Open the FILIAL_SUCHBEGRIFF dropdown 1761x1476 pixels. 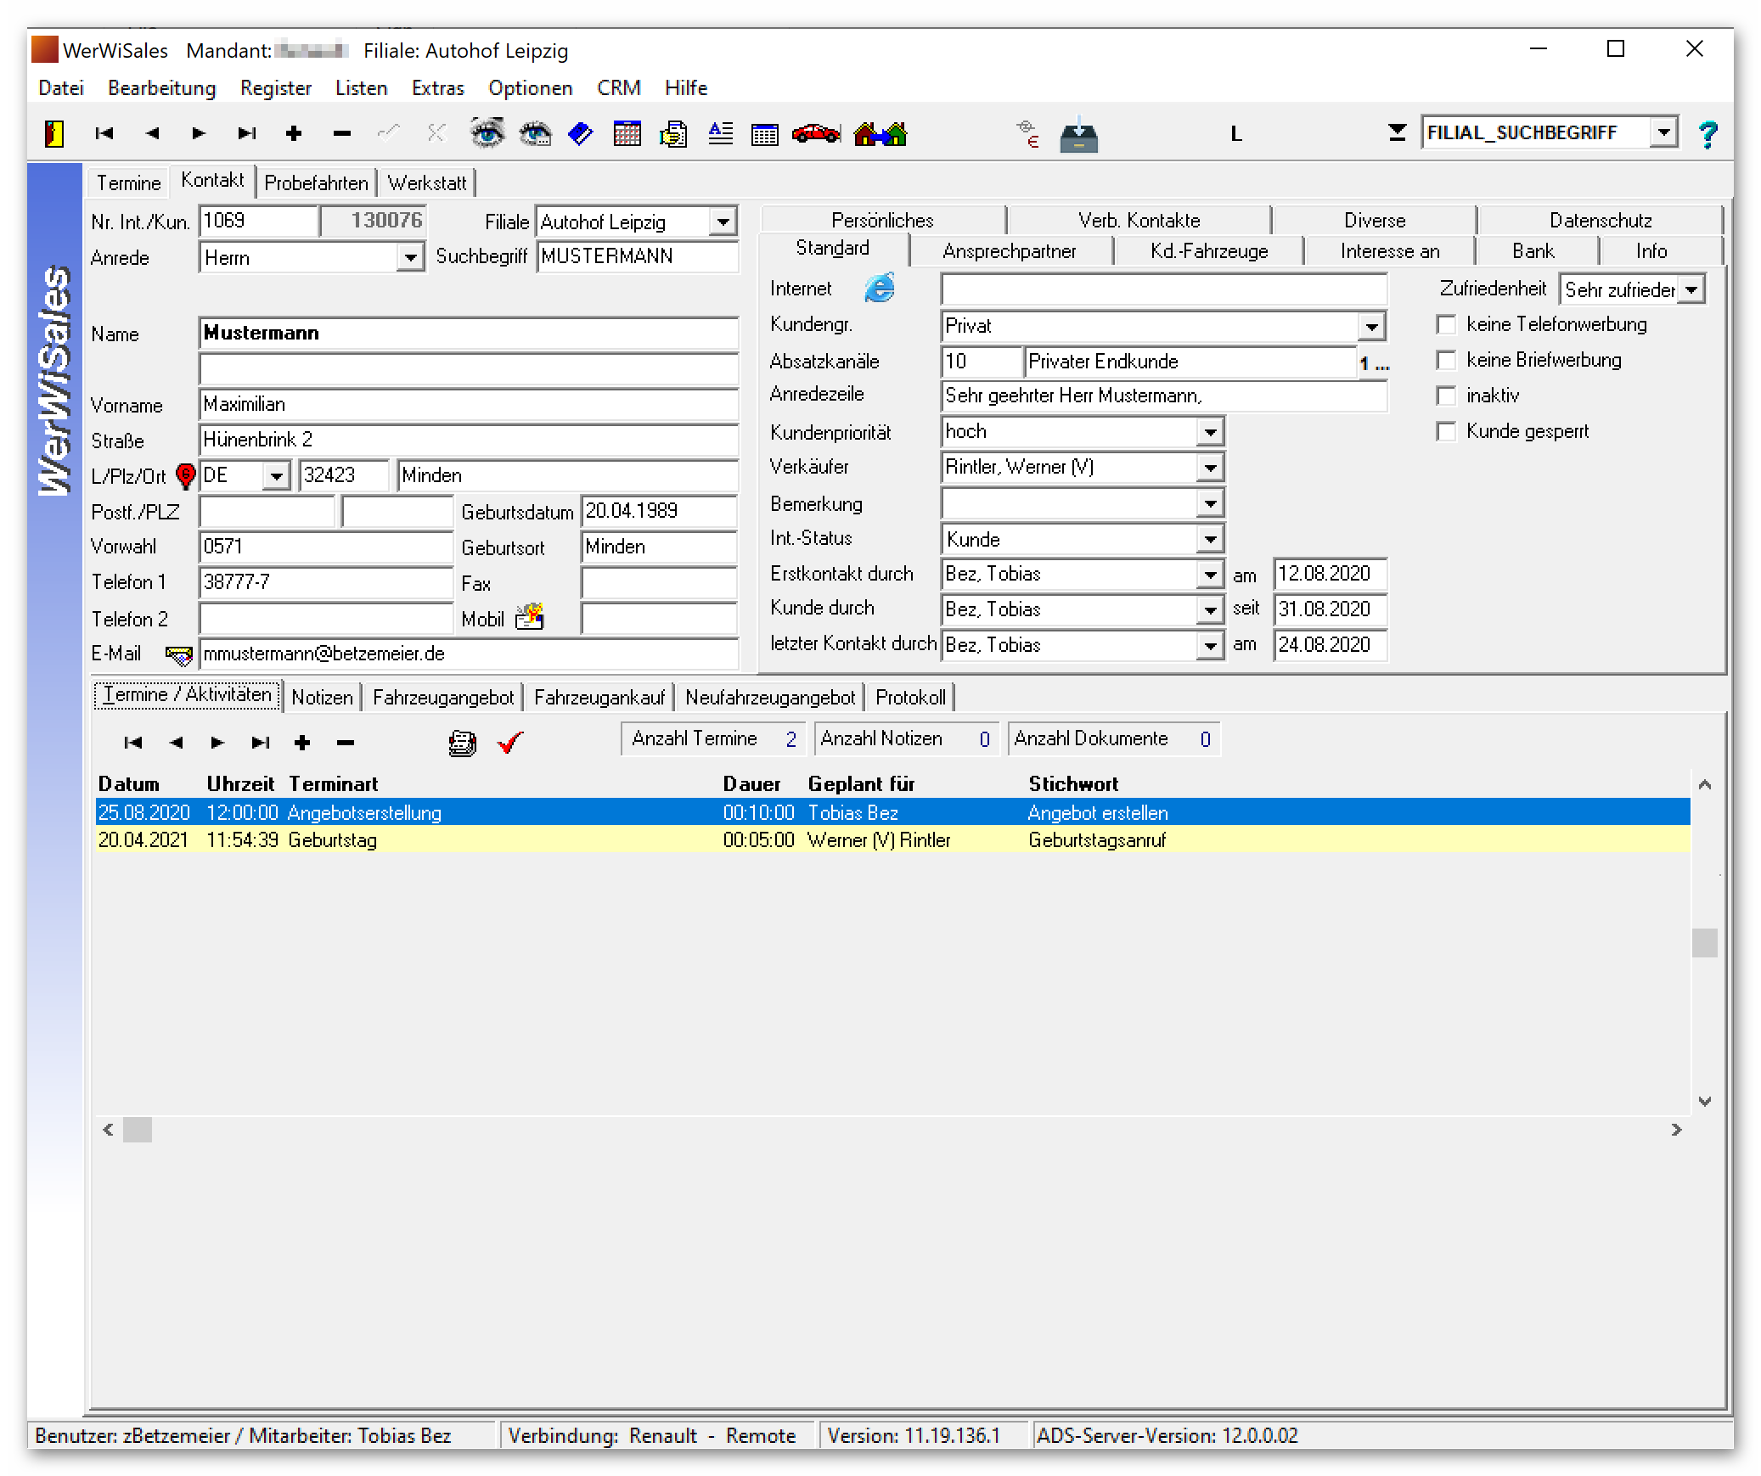1664,132
